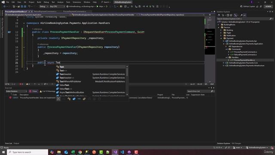Collapse class ProcessPaymentHandler at line 12
275x155 pixels.
(x=24, y=32)
